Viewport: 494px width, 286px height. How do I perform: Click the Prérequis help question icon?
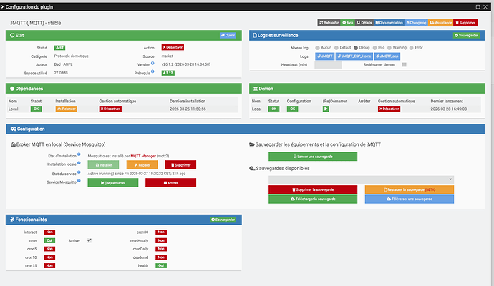coord(152,71)
